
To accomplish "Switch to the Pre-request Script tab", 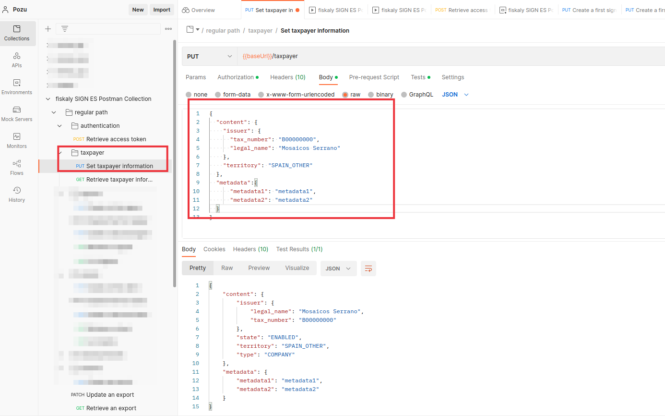I will [x=374, y=77].
